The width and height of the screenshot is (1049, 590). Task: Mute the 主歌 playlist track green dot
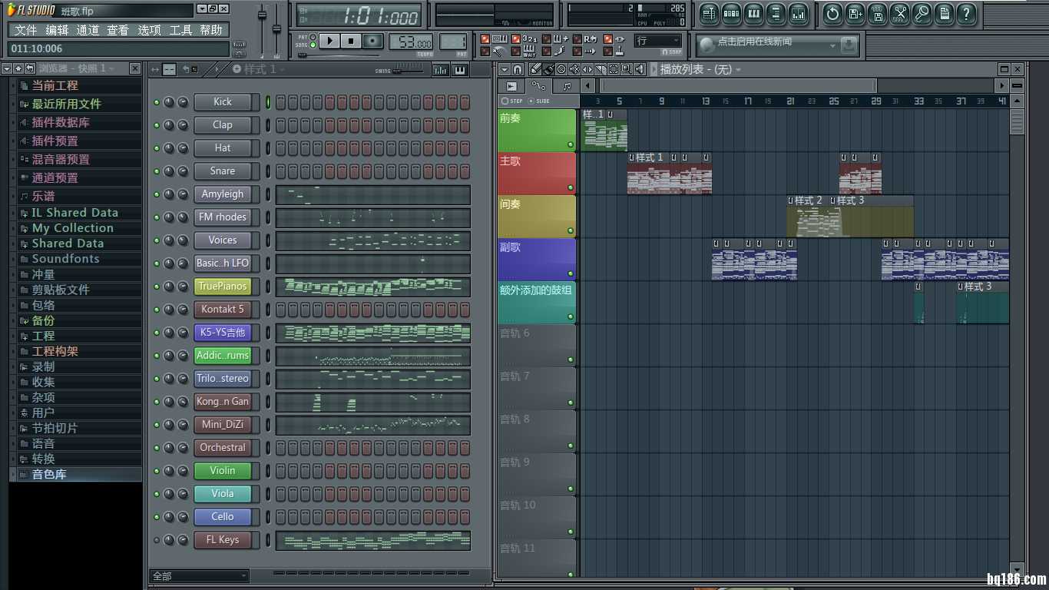571,187
